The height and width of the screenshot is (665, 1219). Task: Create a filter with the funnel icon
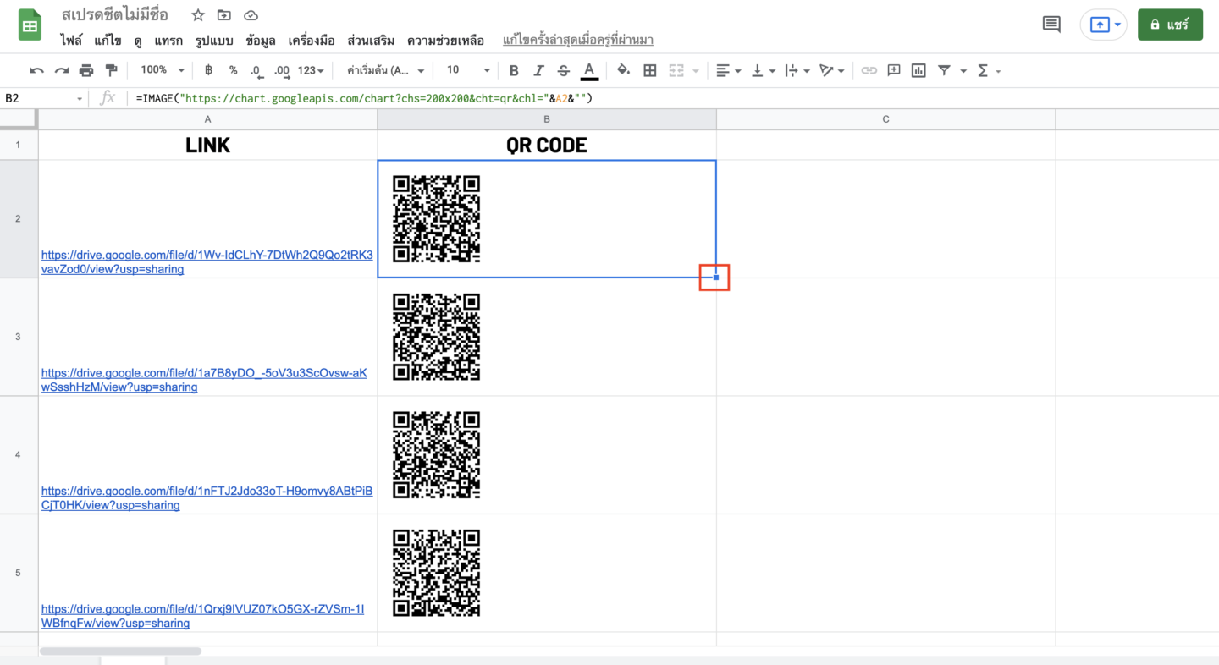tap(942, 70)
